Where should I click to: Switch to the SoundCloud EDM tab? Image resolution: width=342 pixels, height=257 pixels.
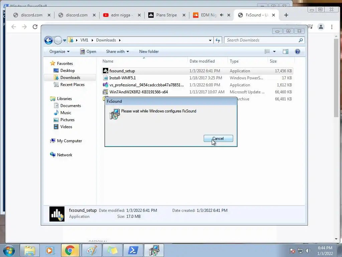click(208, 15)
